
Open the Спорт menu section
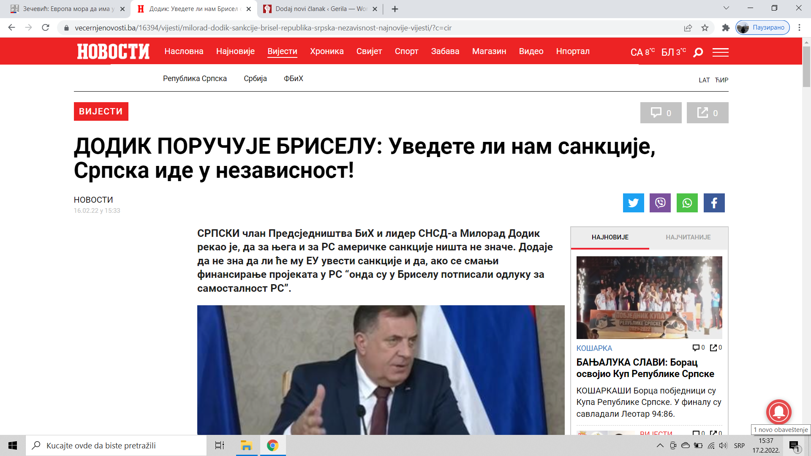pos(406,52)
